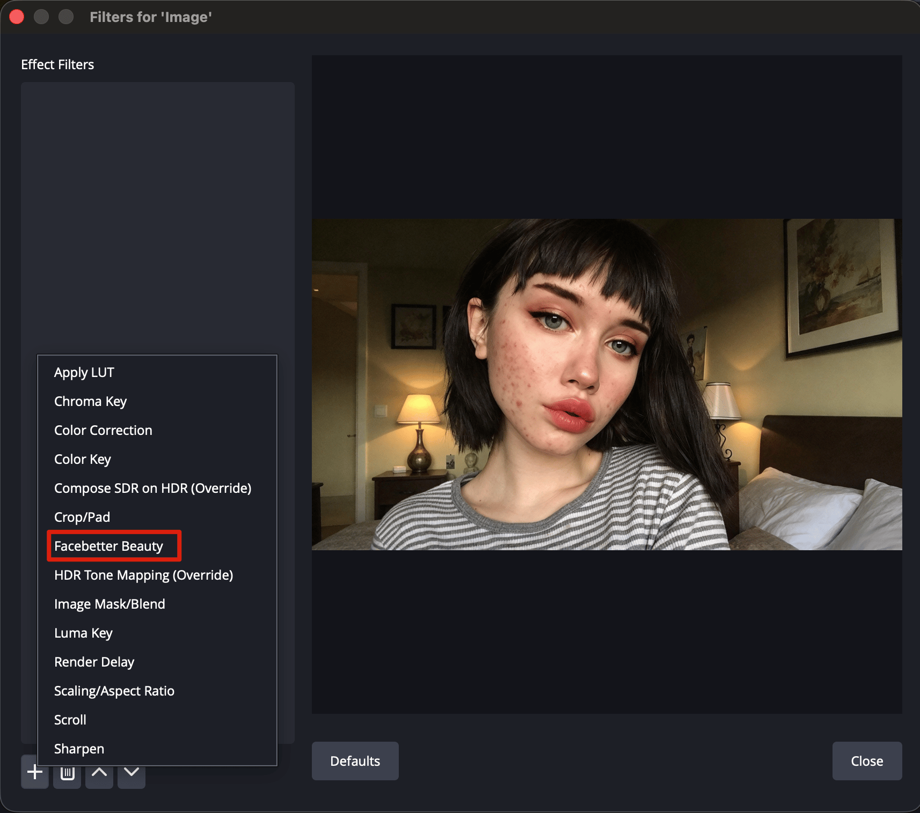920x813 pixels.
Task: Add the Facebetter Beauty filter
Action: point(157,546)
